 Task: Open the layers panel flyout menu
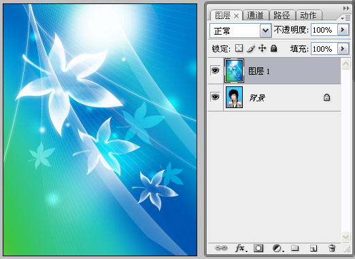pos(345,18)
